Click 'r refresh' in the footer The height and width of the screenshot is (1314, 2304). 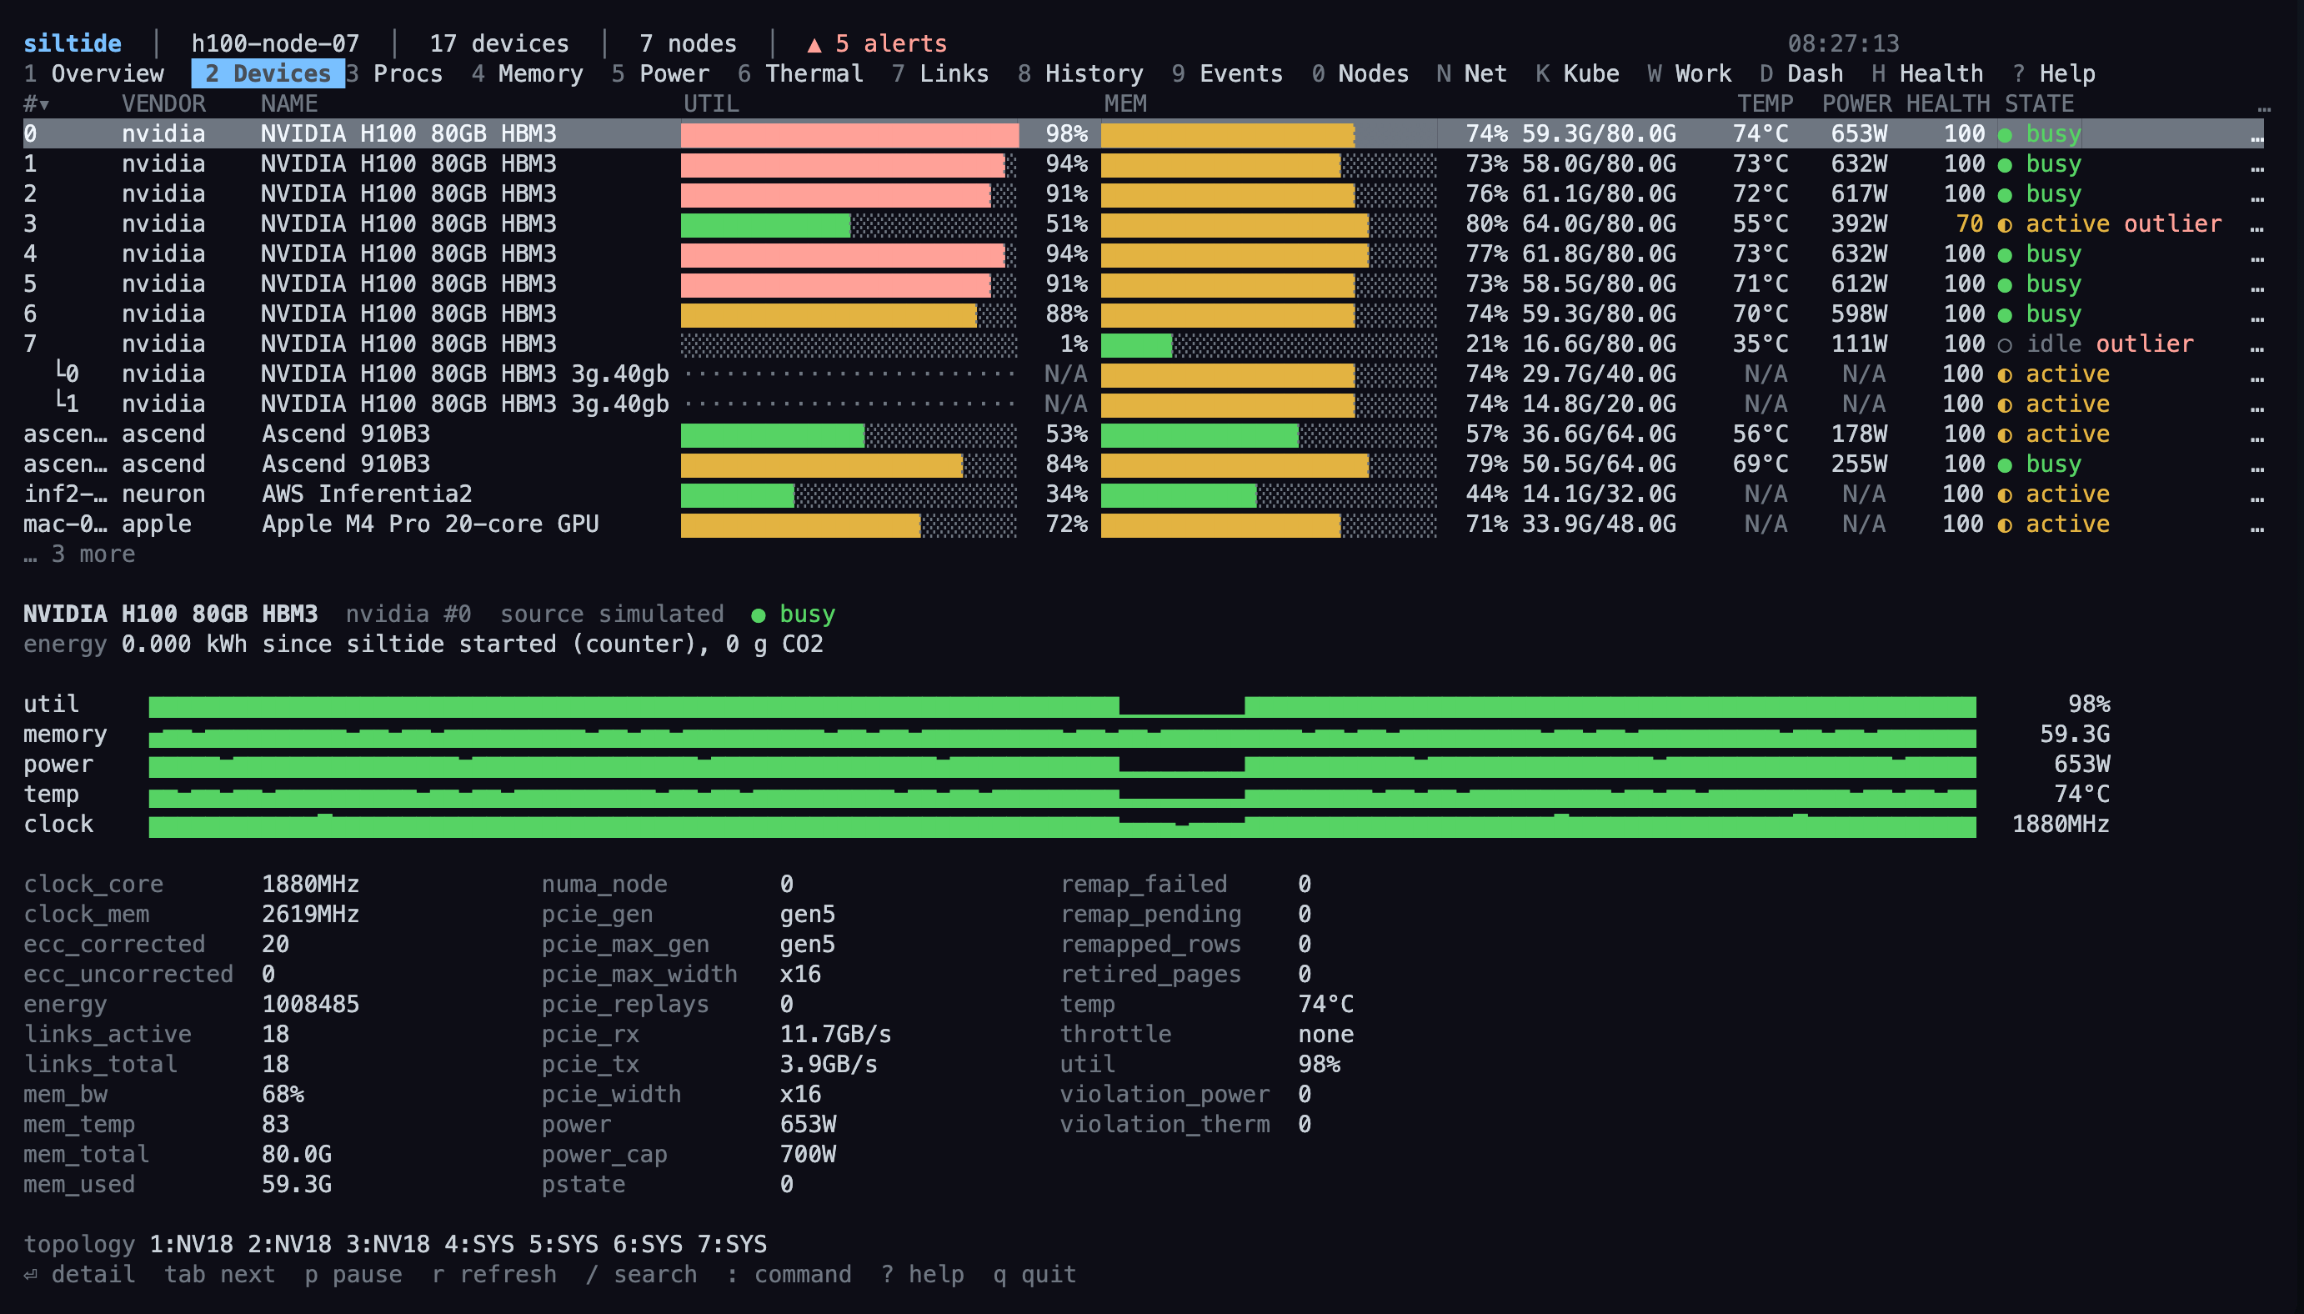coord(494,1274)
